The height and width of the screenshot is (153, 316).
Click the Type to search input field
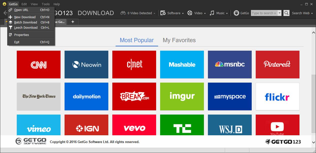pyautogui.click(x=264, y=13)
